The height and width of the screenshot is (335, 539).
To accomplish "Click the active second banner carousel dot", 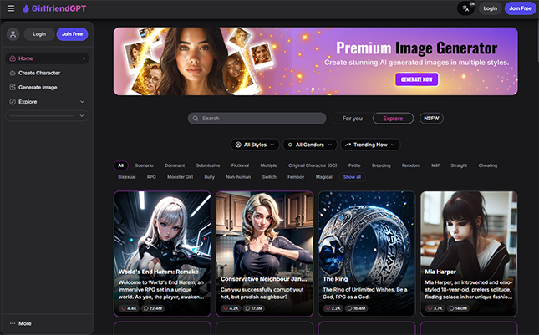I will [313, 89].
